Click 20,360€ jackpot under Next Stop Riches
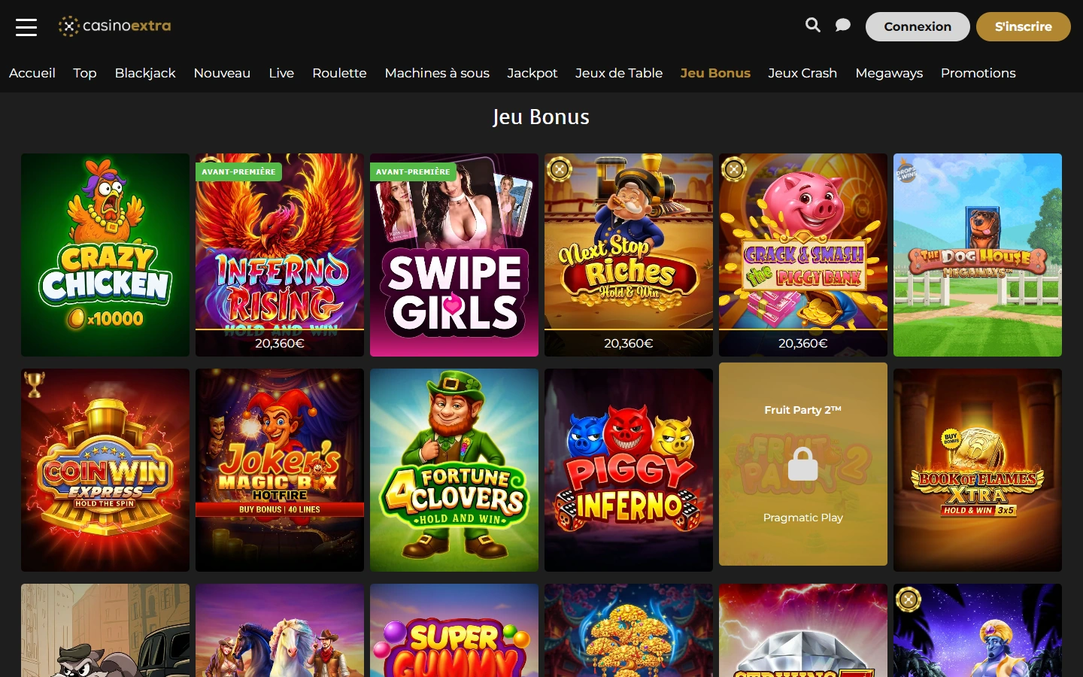This screenshot has width=1083, height=677. tap(629, 343)
